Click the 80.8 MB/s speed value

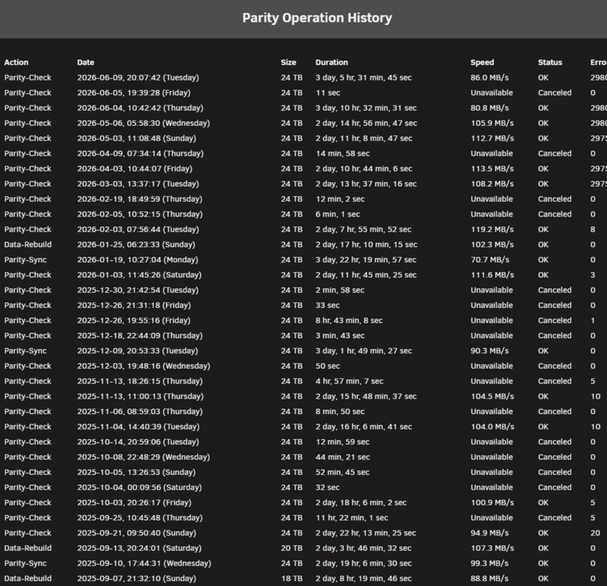tap(490, 108)
